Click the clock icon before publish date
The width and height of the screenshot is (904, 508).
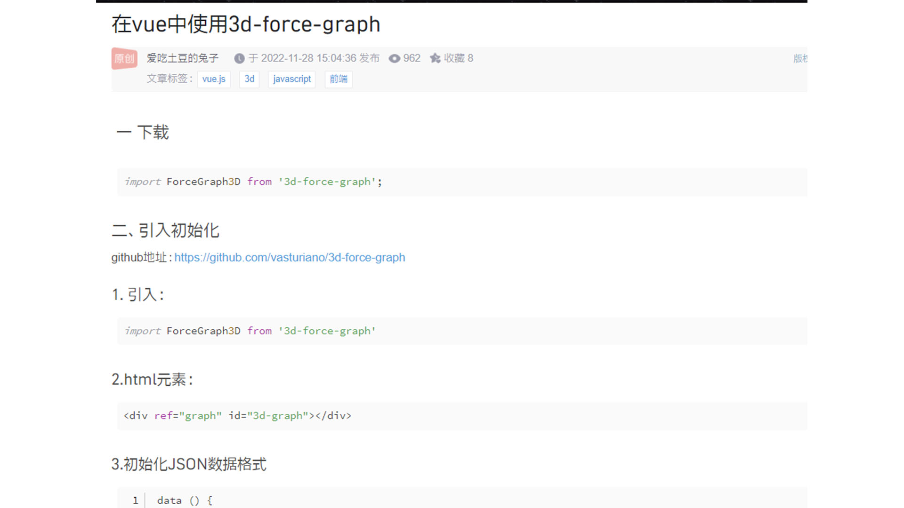tap(239, 58)
